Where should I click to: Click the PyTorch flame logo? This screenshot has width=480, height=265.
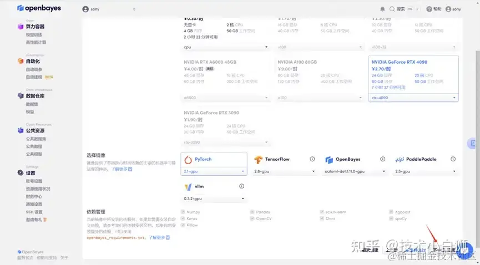188,160
